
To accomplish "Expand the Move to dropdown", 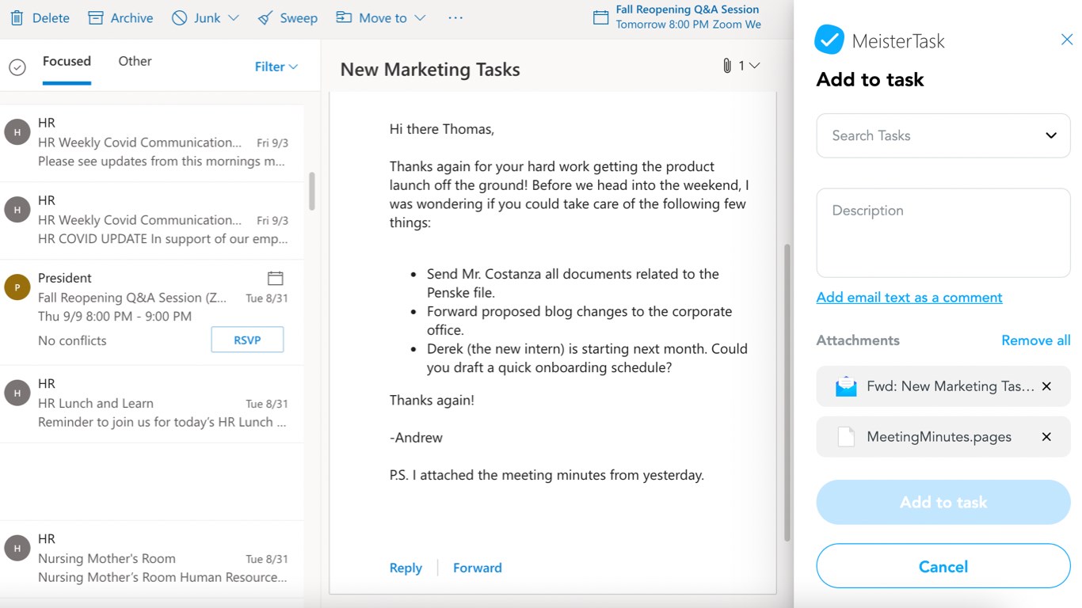I will (x=420, y=17).
